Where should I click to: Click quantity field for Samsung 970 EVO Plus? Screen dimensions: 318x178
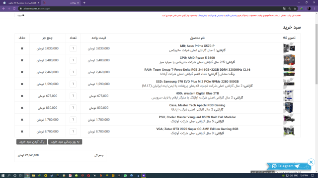click(73, 84)
